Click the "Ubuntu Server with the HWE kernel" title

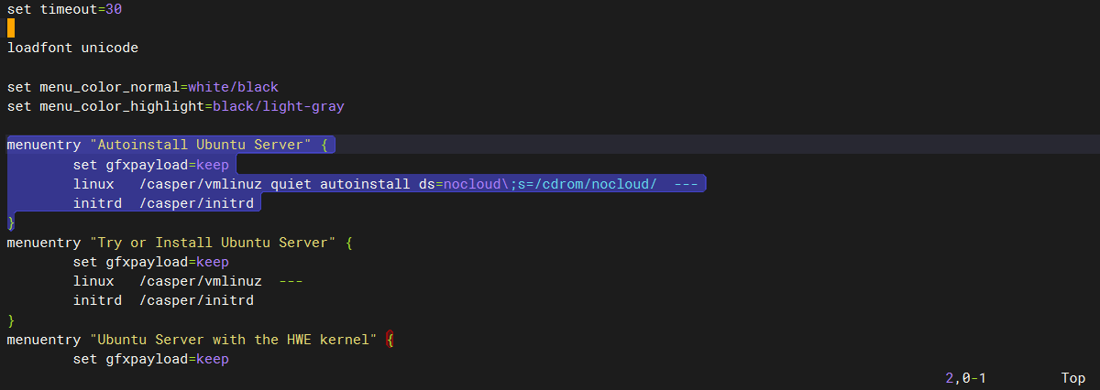tap(234, 340)
